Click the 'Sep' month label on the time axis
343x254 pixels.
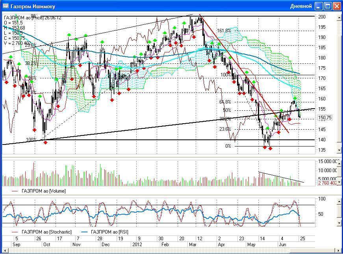17,245
